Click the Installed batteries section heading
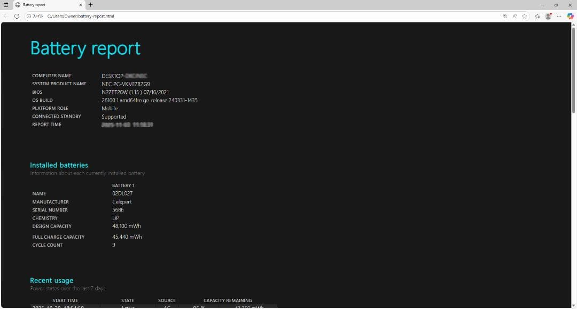The image size is (577, 309). (x=59, y=165)
